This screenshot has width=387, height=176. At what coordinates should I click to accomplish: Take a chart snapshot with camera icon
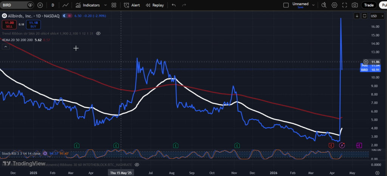(x=354, y=5)
